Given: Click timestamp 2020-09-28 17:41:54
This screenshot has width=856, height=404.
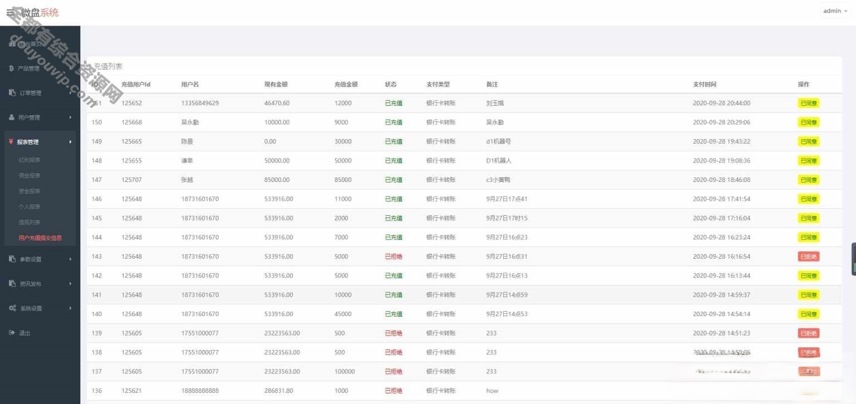Looking at the screenshot, I should click(722, 199).
